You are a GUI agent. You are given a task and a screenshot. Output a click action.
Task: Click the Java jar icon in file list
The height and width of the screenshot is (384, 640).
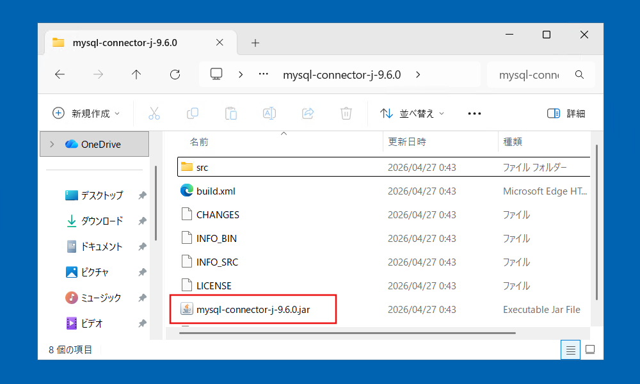pos(187,309)
